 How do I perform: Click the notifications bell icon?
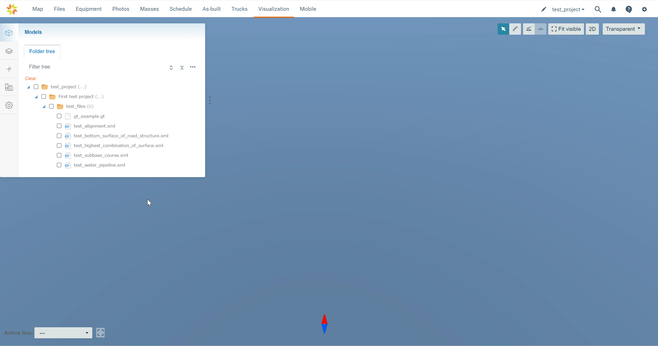(x=613, y=9)
